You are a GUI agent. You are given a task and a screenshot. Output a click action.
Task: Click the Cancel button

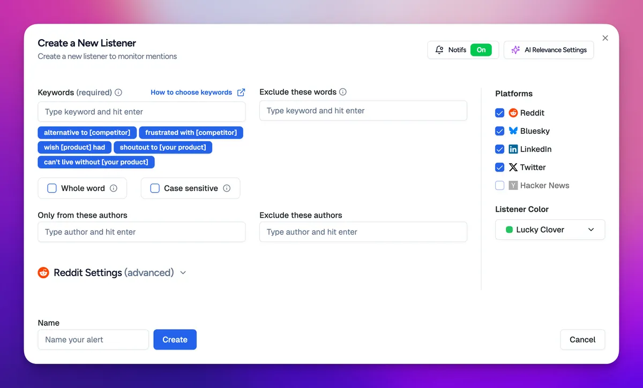tap(582, 340)
